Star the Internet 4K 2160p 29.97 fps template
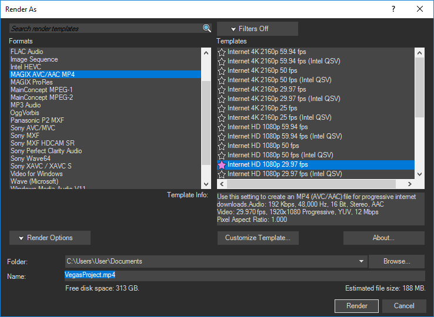434x317 pixels. (x=222, y=90)
